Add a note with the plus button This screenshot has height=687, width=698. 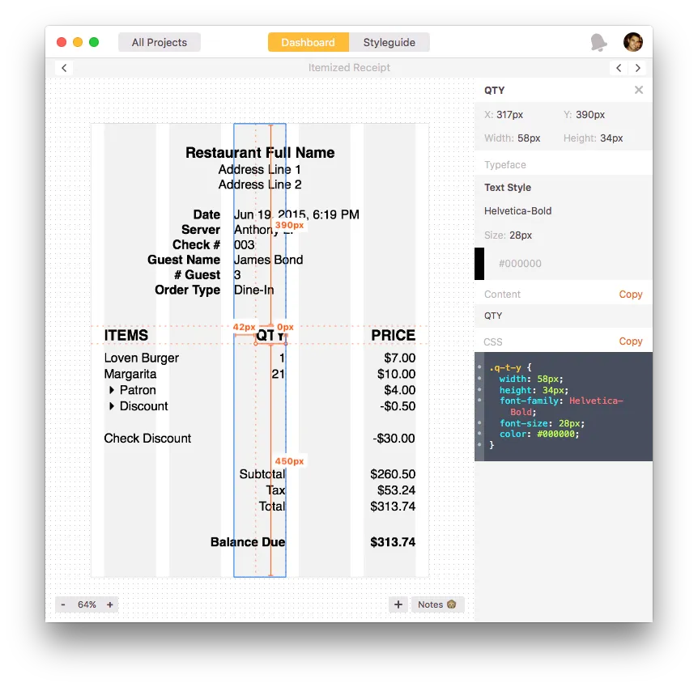[x=398, y=604]
